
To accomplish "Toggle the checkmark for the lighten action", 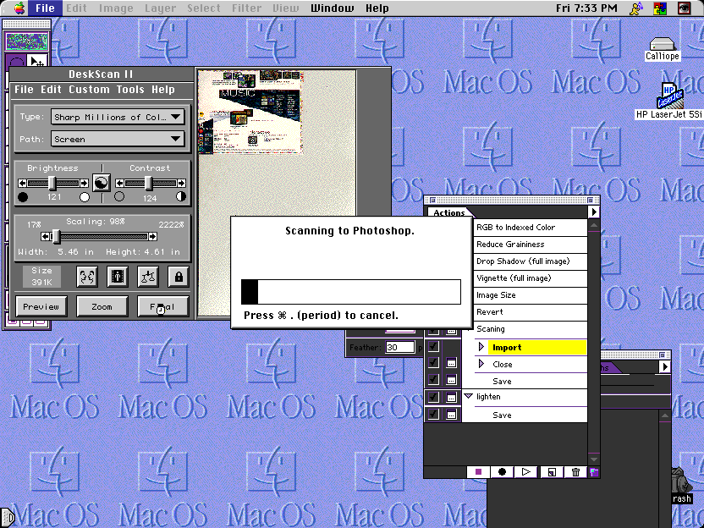I will pyautogui.click(x=434, y=397).
